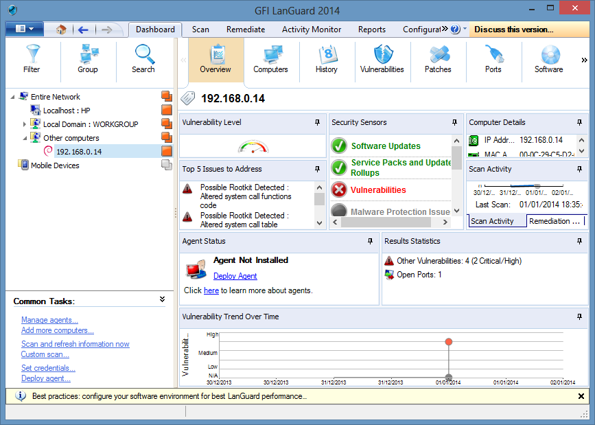Pin the Agent Status panel

pos(371,241)
